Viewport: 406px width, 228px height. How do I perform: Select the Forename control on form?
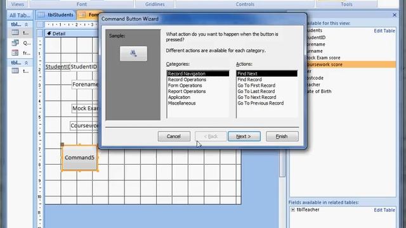click(85, 84)
